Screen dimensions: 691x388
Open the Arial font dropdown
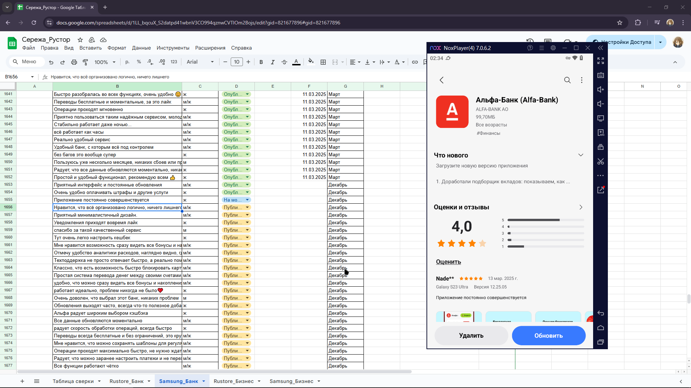(x=200, y=62)
